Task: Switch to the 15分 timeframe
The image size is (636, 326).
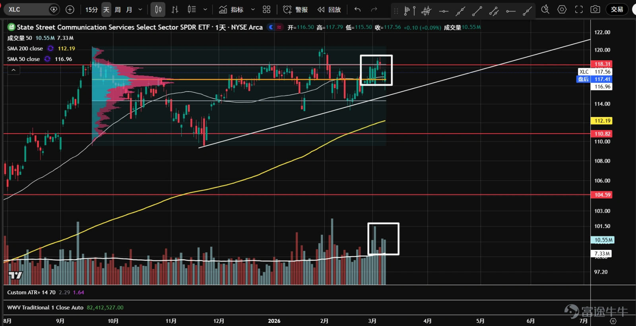Action: point(91,10)
